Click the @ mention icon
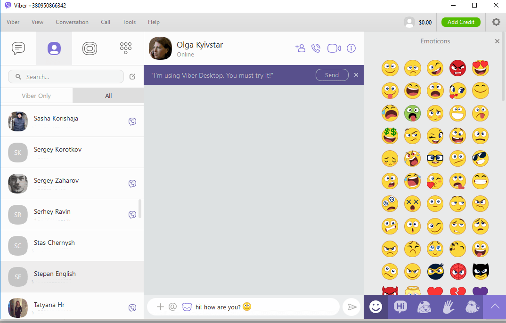The width and height of the screenshot is (506, 323). tap(172, 307)
